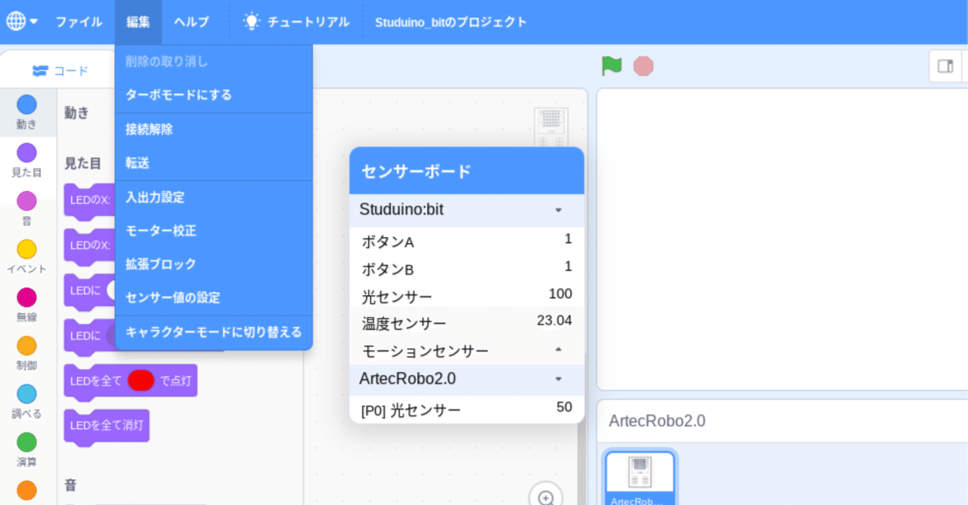The image size is (968, 505).
Task: Open the ヘルプ menu
Action: 191,21
